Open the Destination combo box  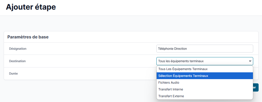[205, 61]
